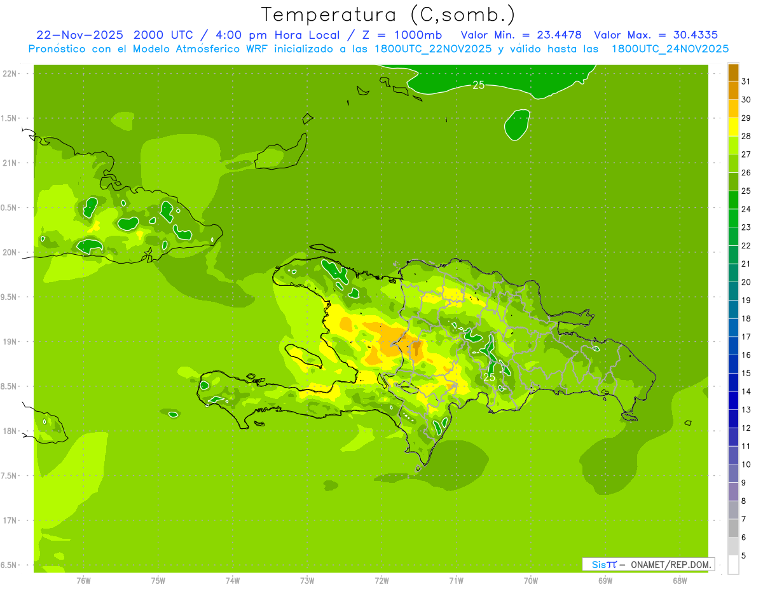Select the legend color between 30 and 31
Image resolution: width=763 pixels, height=589 pixels.
[733, 90]
